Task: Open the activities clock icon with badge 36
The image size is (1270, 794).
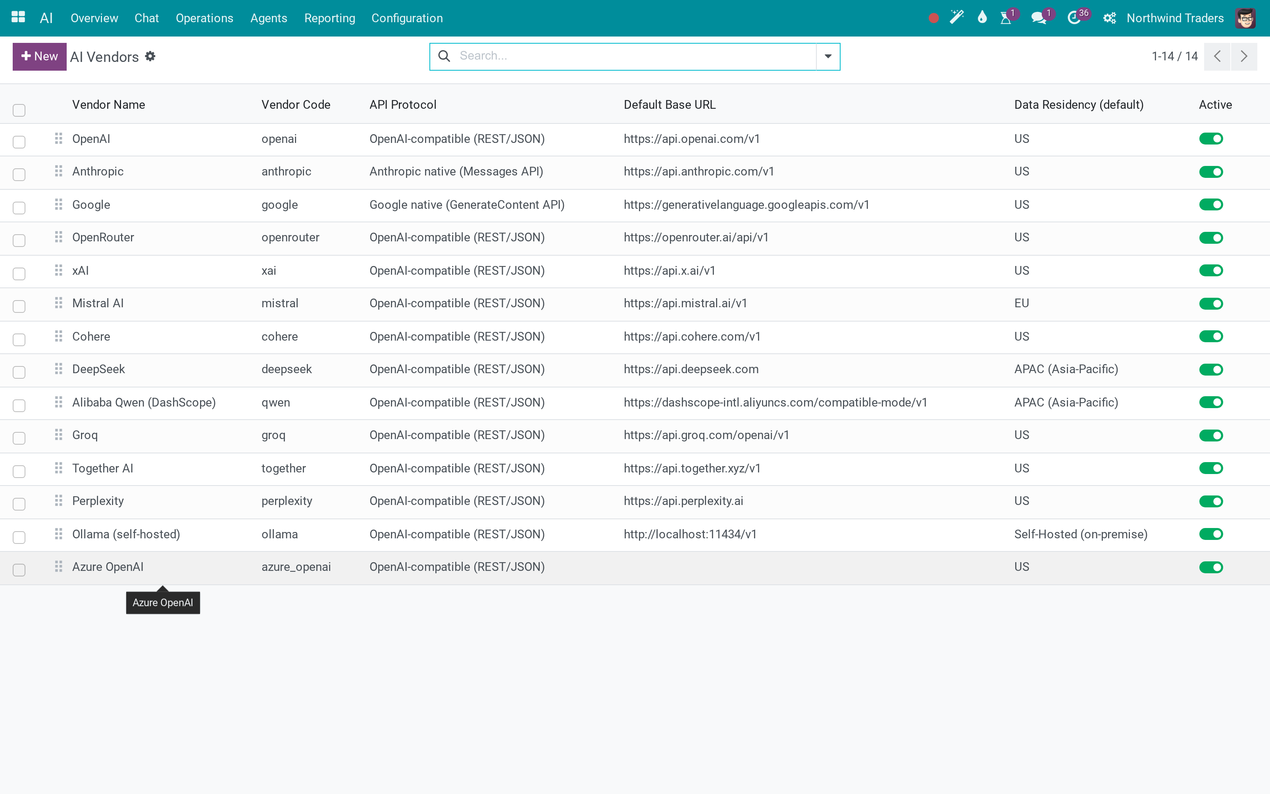Action: 1074,18
